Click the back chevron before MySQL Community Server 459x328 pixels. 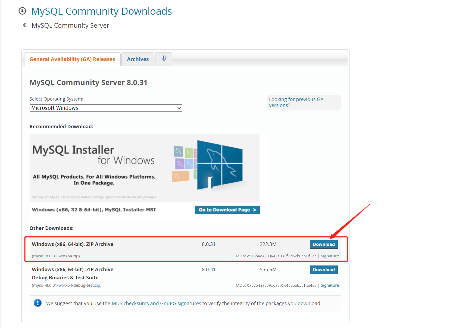[24, 25]
